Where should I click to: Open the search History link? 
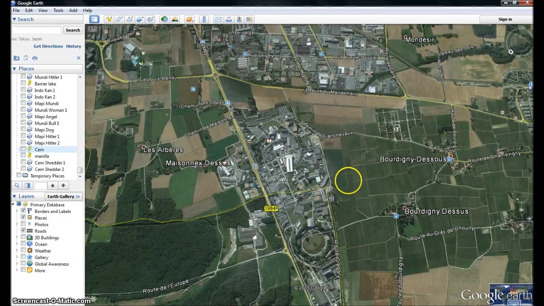point(74,46)
